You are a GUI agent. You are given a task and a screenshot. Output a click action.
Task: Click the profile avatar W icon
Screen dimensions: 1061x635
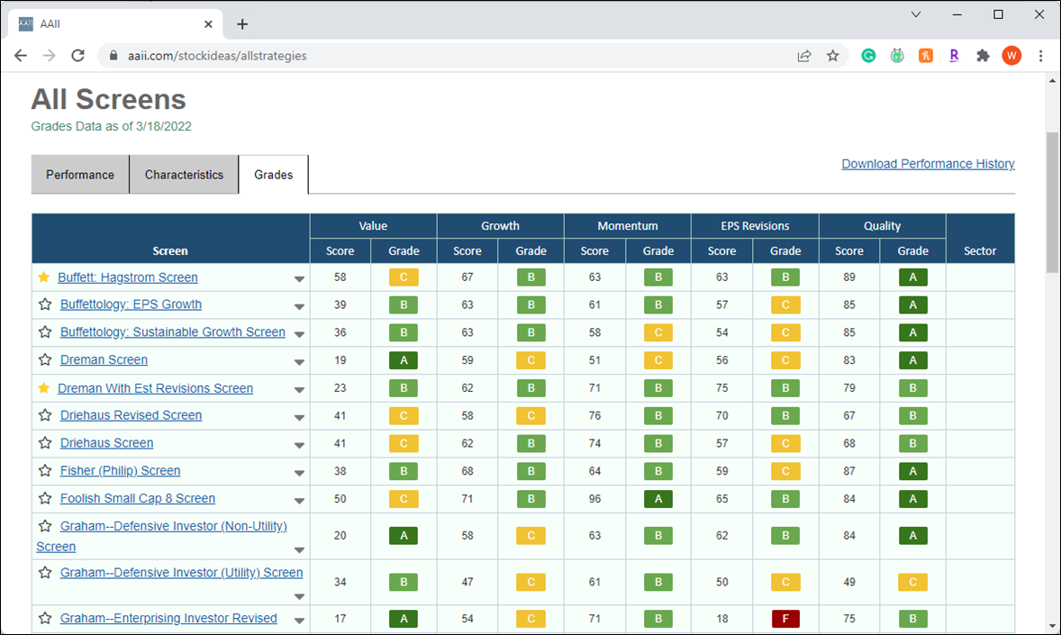click(x=1011, y=56)
